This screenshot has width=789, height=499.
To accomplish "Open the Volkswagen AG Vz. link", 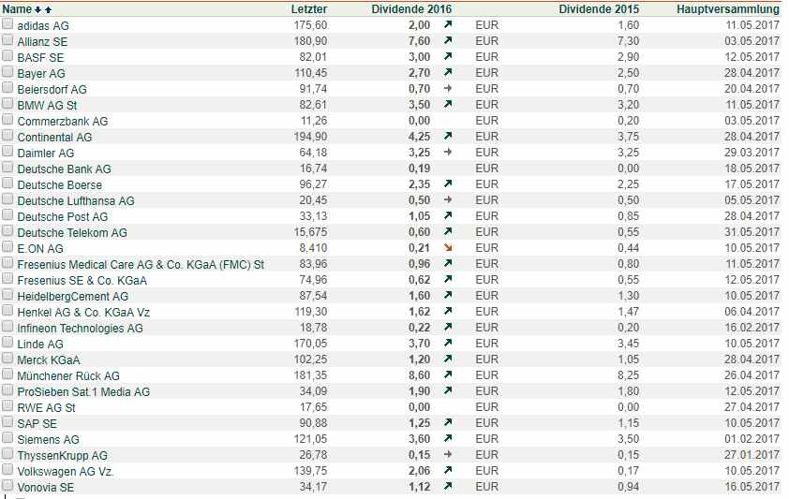I will click(x=66, y=472).
